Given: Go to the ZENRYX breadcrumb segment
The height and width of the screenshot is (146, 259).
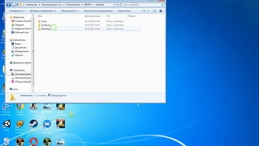Looking at the screenshot, I should click(x=88, y=5).
